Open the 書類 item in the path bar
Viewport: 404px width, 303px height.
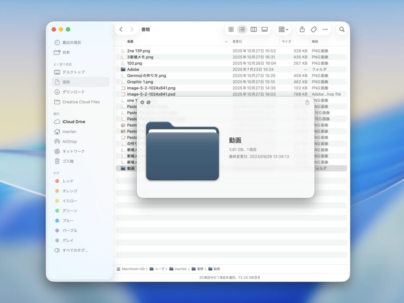coord(200,269)
